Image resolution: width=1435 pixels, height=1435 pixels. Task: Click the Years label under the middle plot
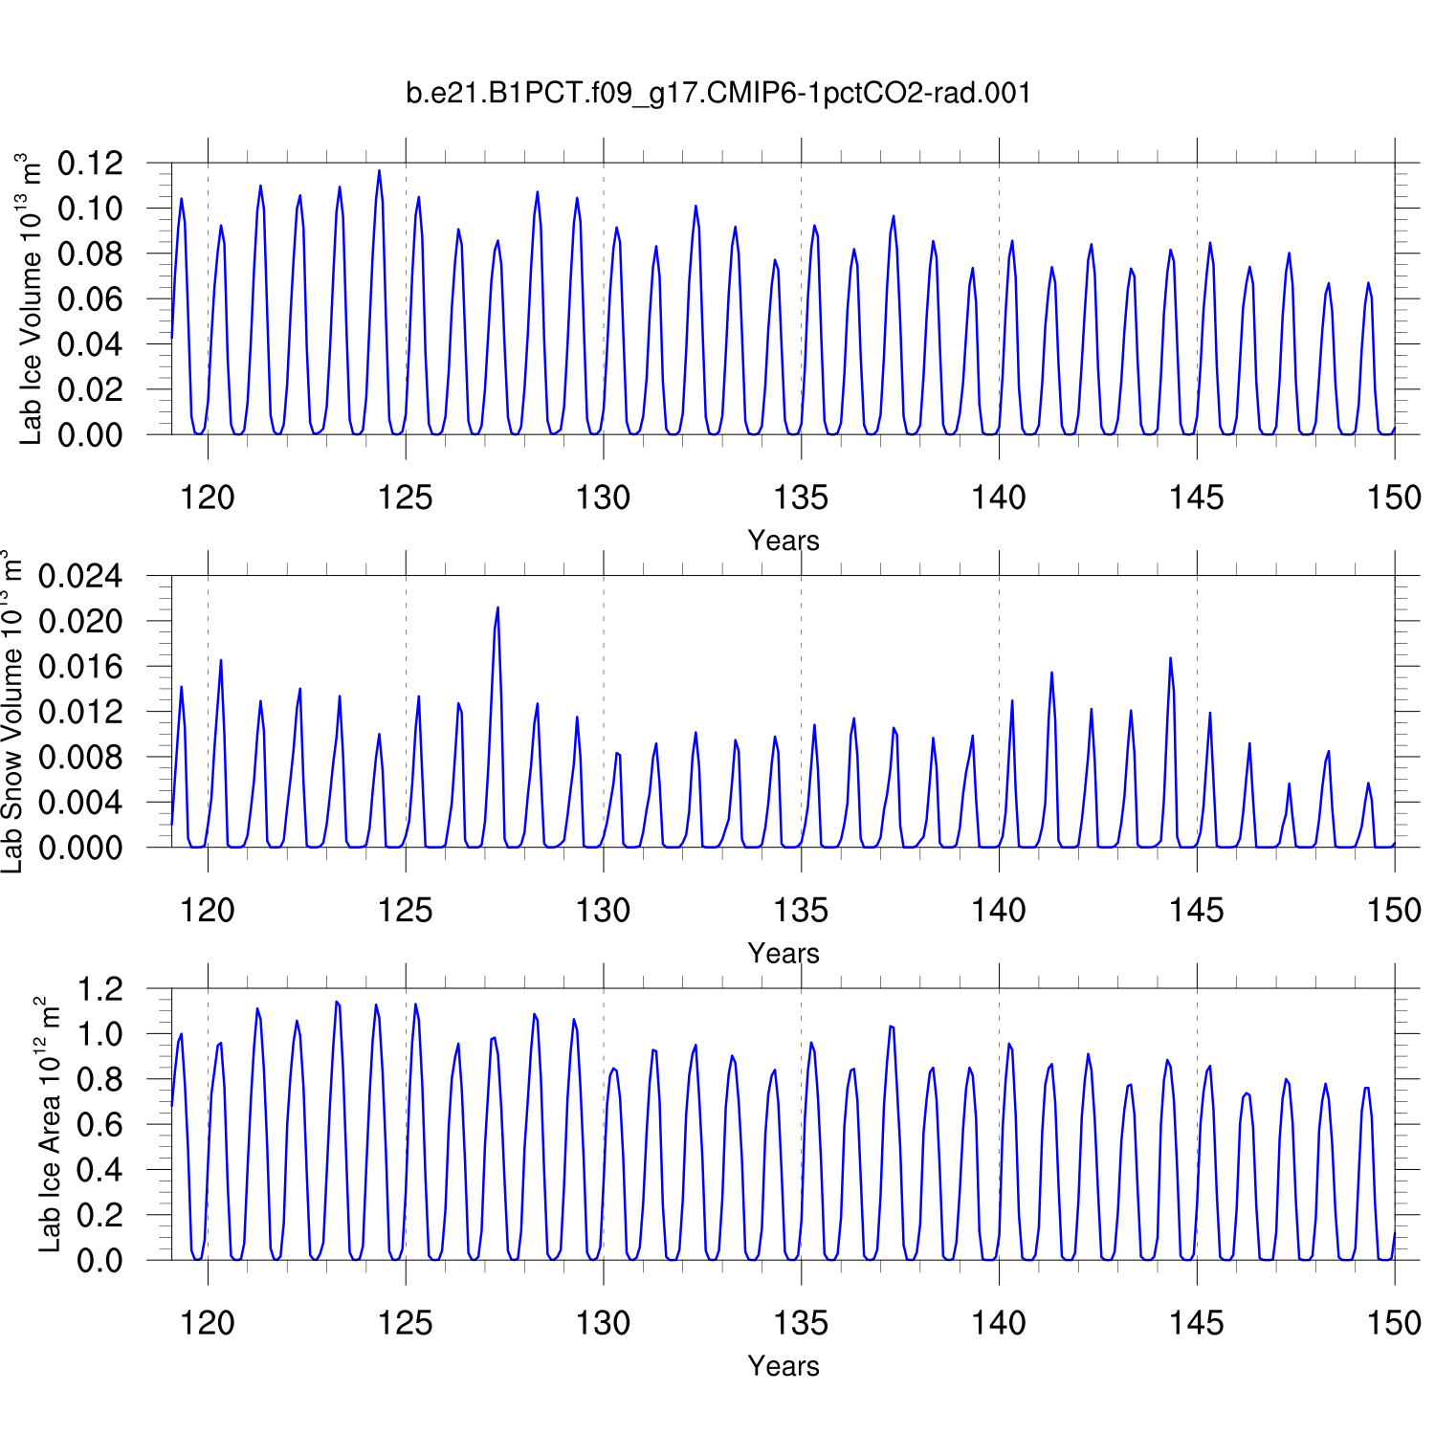[783, 953]
